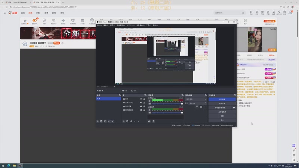Click the waveform icon in Douyu toolbar
Screen dimensions: 299x168
coord(63,21)
